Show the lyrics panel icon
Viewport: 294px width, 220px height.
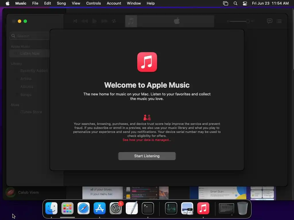269,21
